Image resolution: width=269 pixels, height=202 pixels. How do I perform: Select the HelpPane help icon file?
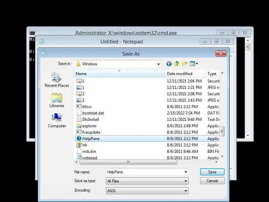point(79,138)
